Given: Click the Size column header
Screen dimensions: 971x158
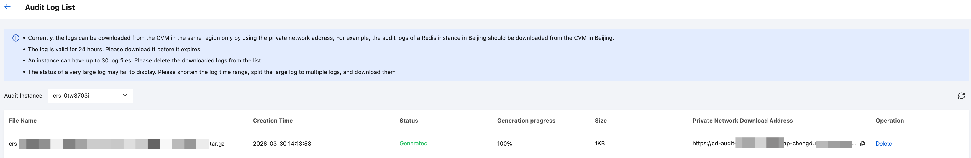Looking at the screenshot, I should (x=601, y=121).
